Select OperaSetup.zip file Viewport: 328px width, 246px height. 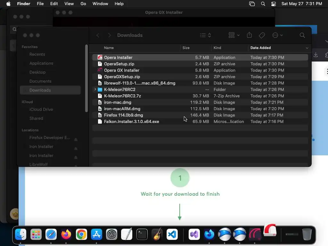click(x=200, y=64)
